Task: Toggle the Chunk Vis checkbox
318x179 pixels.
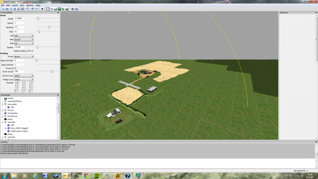Action: 15,68
